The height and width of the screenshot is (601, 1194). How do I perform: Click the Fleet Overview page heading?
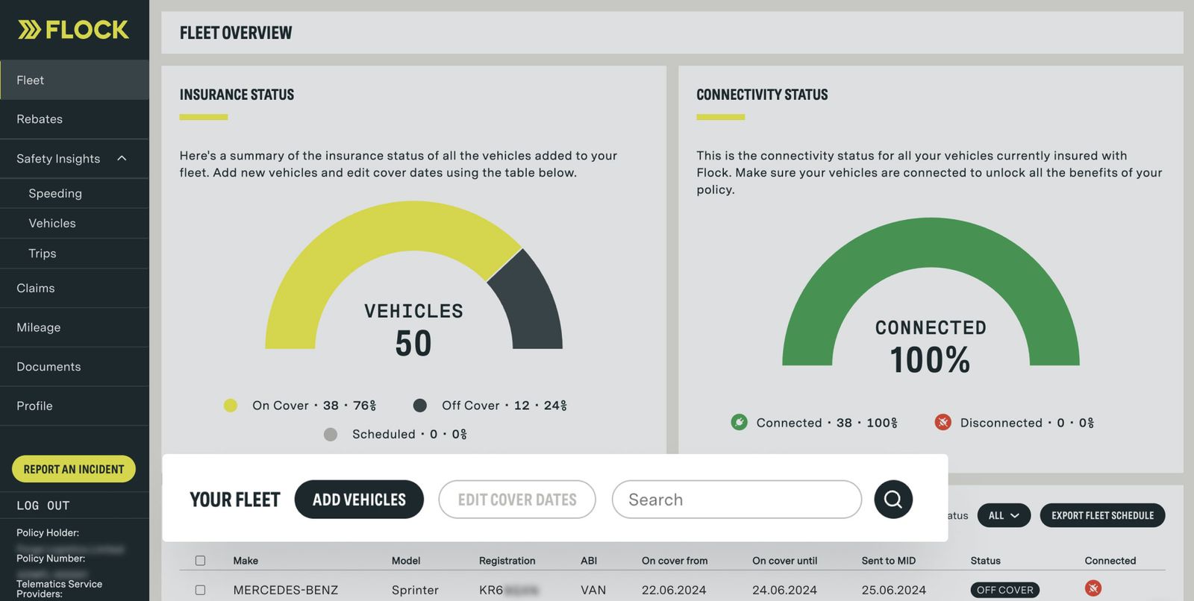[x=236, y=33]
